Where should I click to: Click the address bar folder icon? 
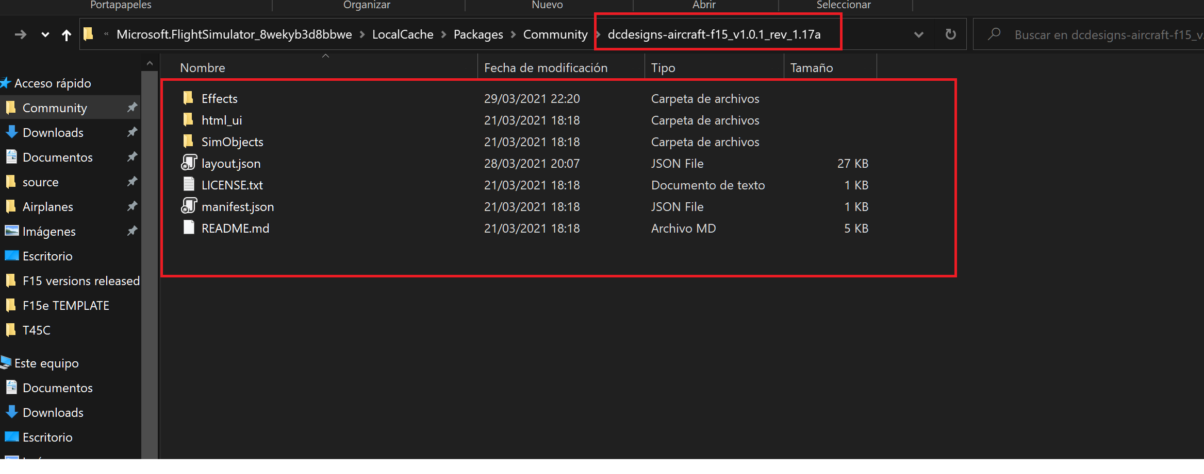point(89,34)
